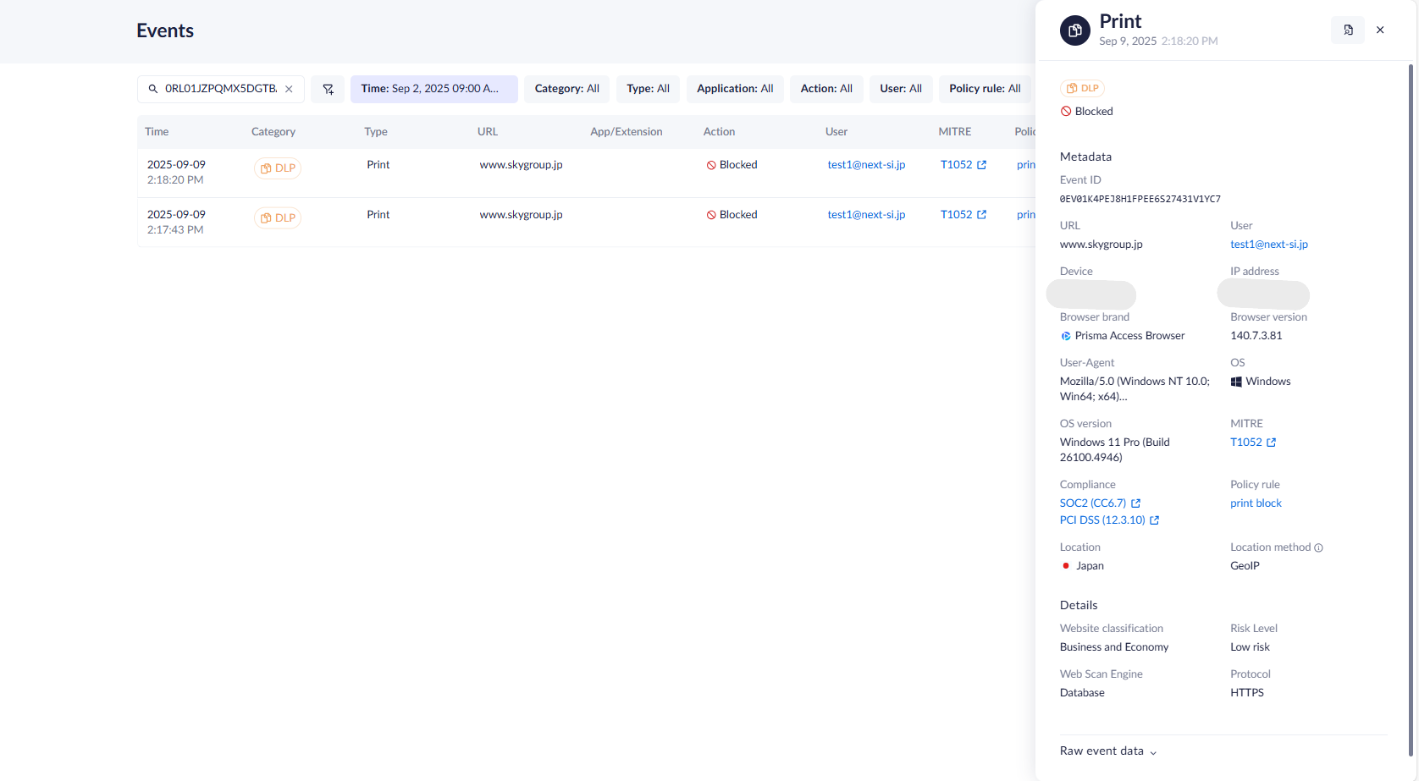The width and height of the screenshot is (1419, 781).
Task: Open the Category: All filter dropdown
Action: [566, 89]
